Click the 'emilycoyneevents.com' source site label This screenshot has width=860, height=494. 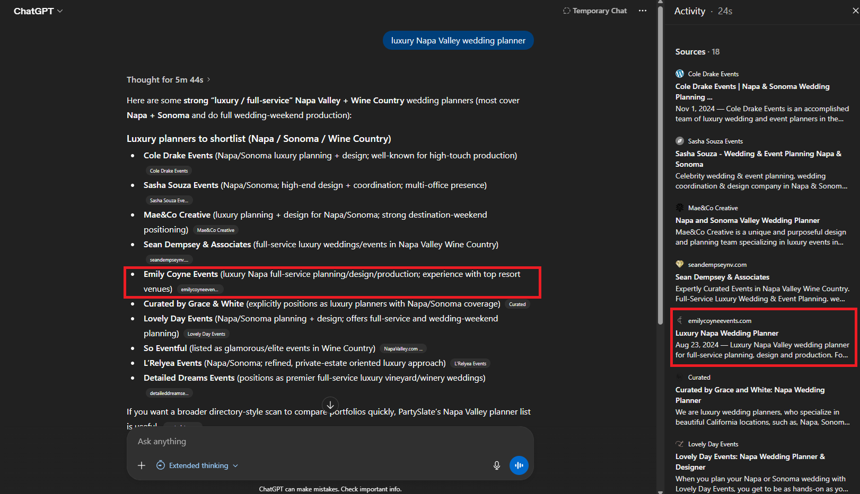click(719, 321)
